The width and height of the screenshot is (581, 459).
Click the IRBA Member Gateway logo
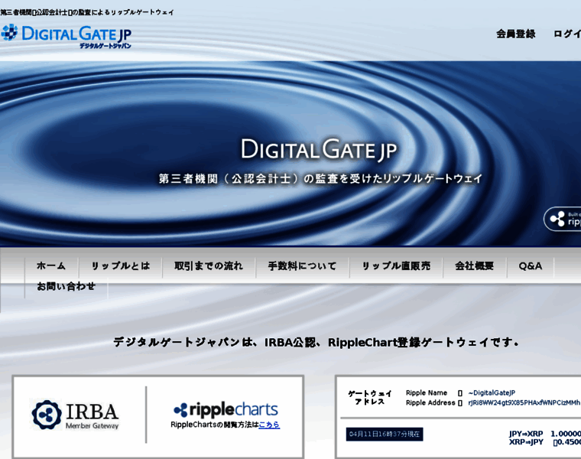[x=75, y=415]
